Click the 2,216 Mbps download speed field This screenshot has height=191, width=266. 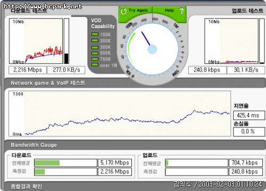pyautogui.click(x=28, y=70)
